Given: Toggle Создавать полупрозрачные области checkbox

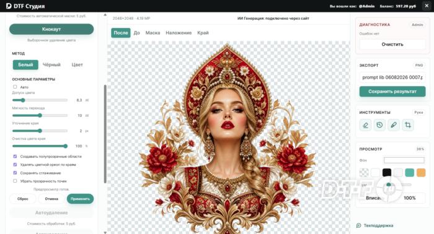Looking at the screenshot, I should tap(15, 157).
